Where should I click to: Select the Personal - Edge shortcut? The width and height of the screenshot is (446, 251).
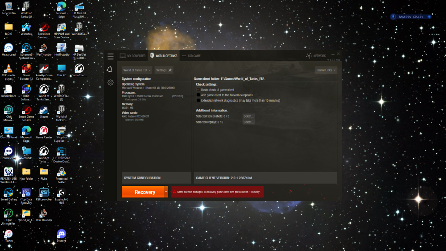[x=62, y=10]
